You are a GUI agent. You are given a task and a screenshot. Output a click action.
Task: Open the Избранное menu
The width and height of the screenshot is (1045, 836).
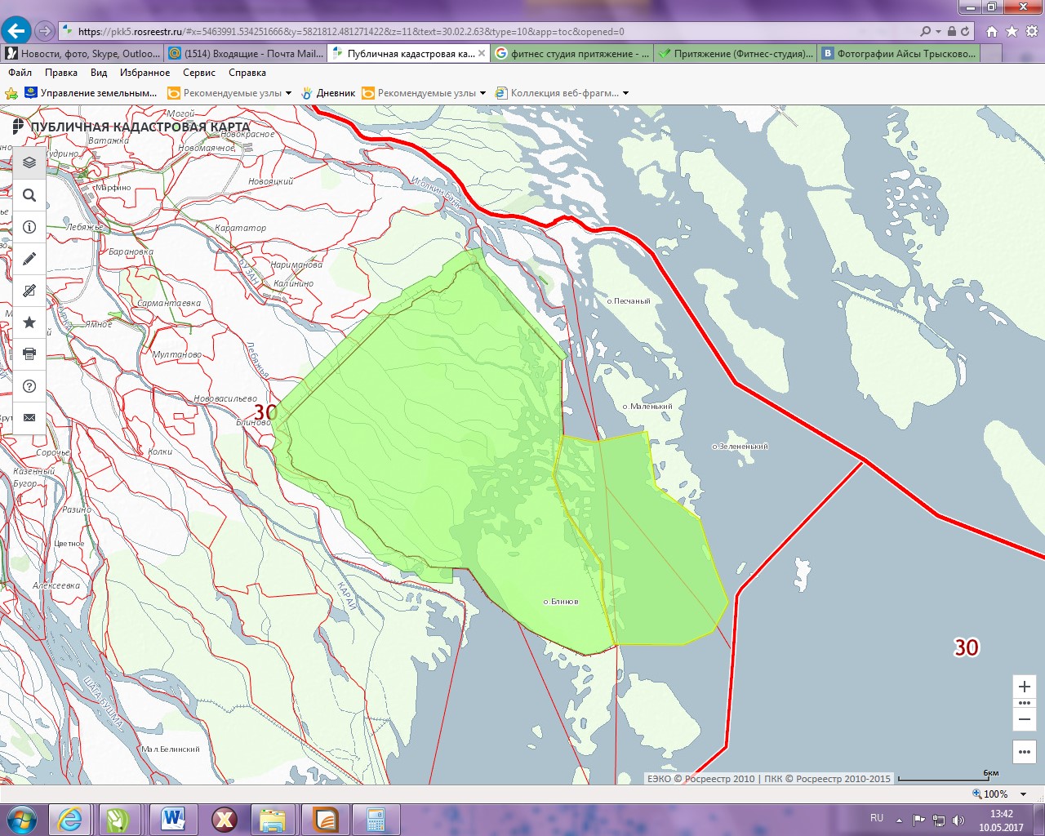145,73
